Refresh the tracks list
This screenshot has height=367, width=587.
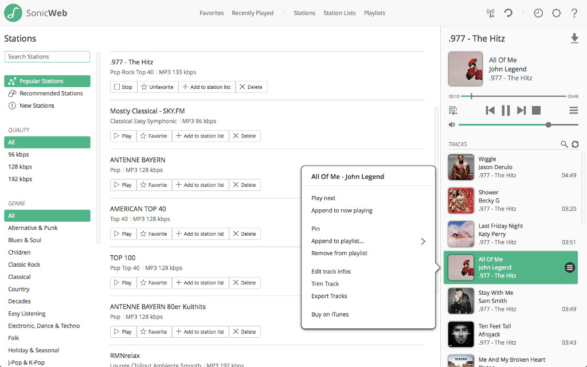575,145
